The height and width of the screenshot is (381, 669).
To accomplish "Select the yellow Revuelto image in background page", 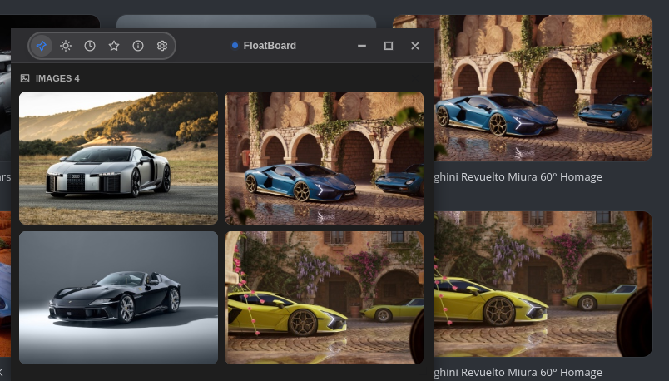I will point(543,285).
